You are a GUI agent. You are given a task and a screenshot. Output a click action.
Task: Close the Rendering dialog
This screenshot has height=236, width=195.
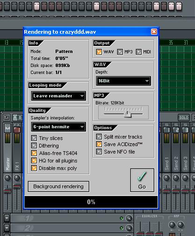154,32
